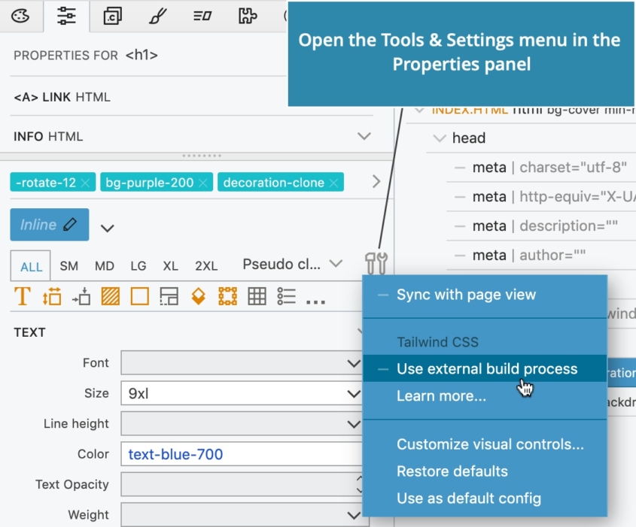Select the ALL breakpoint
The height and width of the screenshot is (527, 636).
point(30,266)
